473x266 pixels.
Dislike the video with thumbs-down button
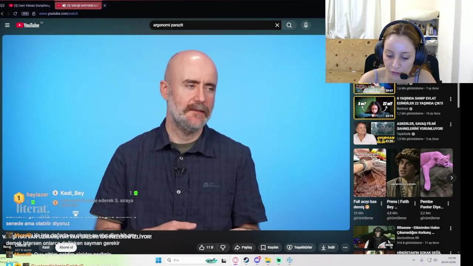coord(223,248)
